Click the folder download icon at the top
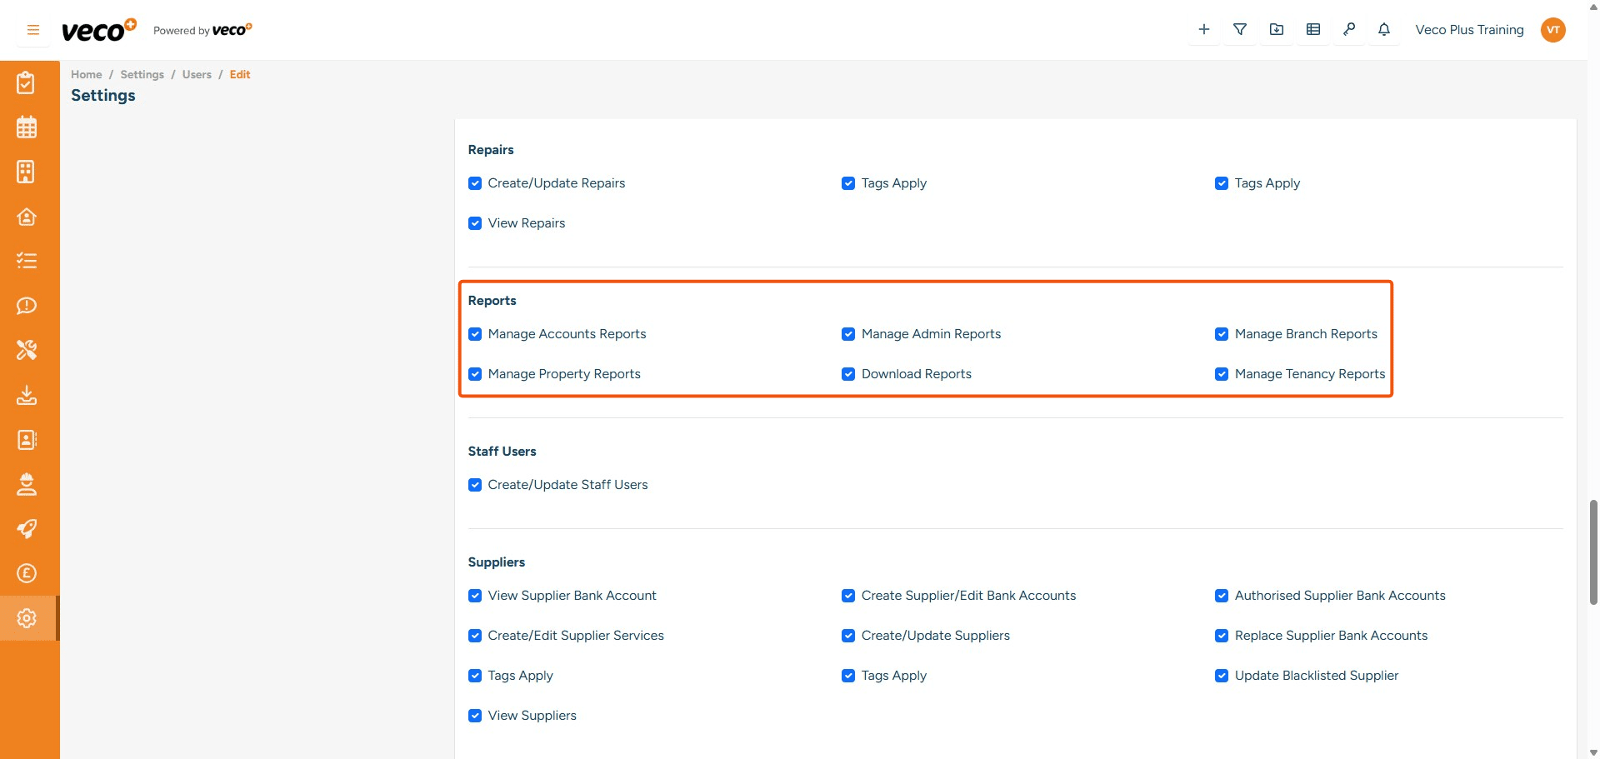This screenshot has height=759, width=1600. coord(1276,29)
